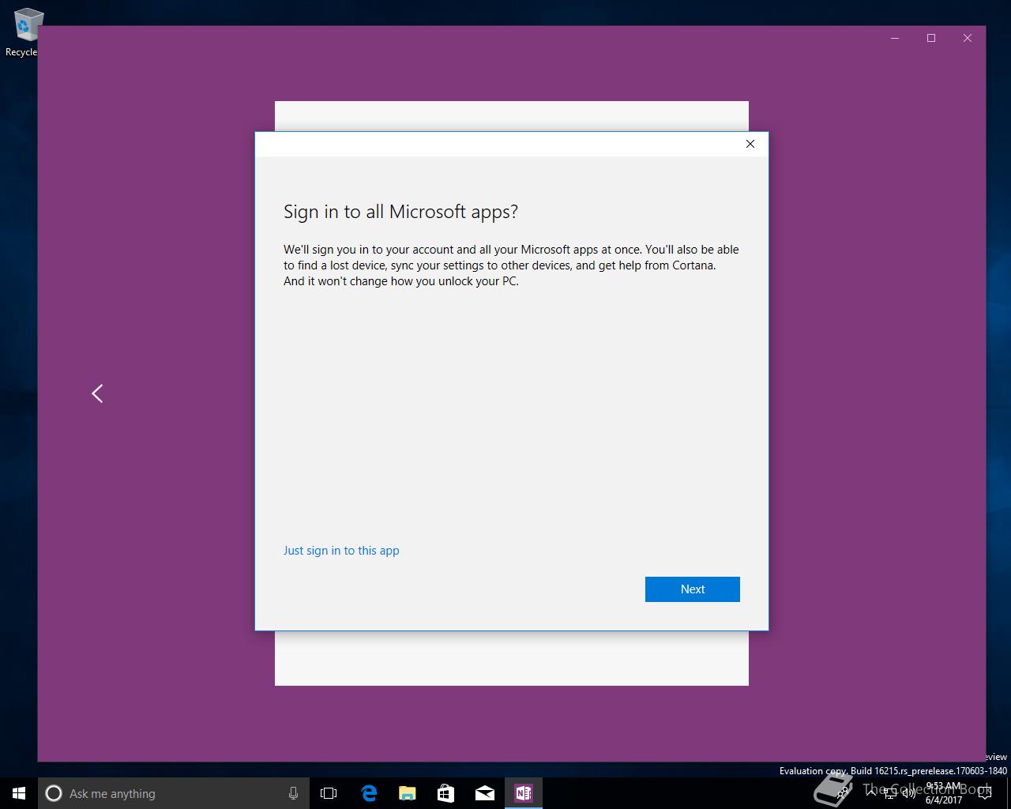Click the Next button
This screenshot has width=1011, height=809.
coord(692,589)
